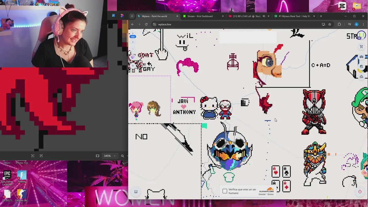Open the Fortnite desktop shortcut
The height and width of the screenshot is (207, 368).
[x=22, y=177]
